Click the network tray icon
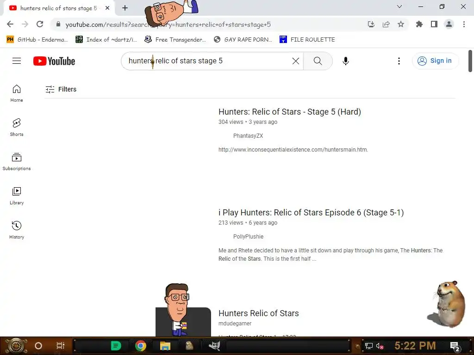Image resolution: width=474 pixels, height=355 pixels. pyautogui.click(x=369, y=346)
